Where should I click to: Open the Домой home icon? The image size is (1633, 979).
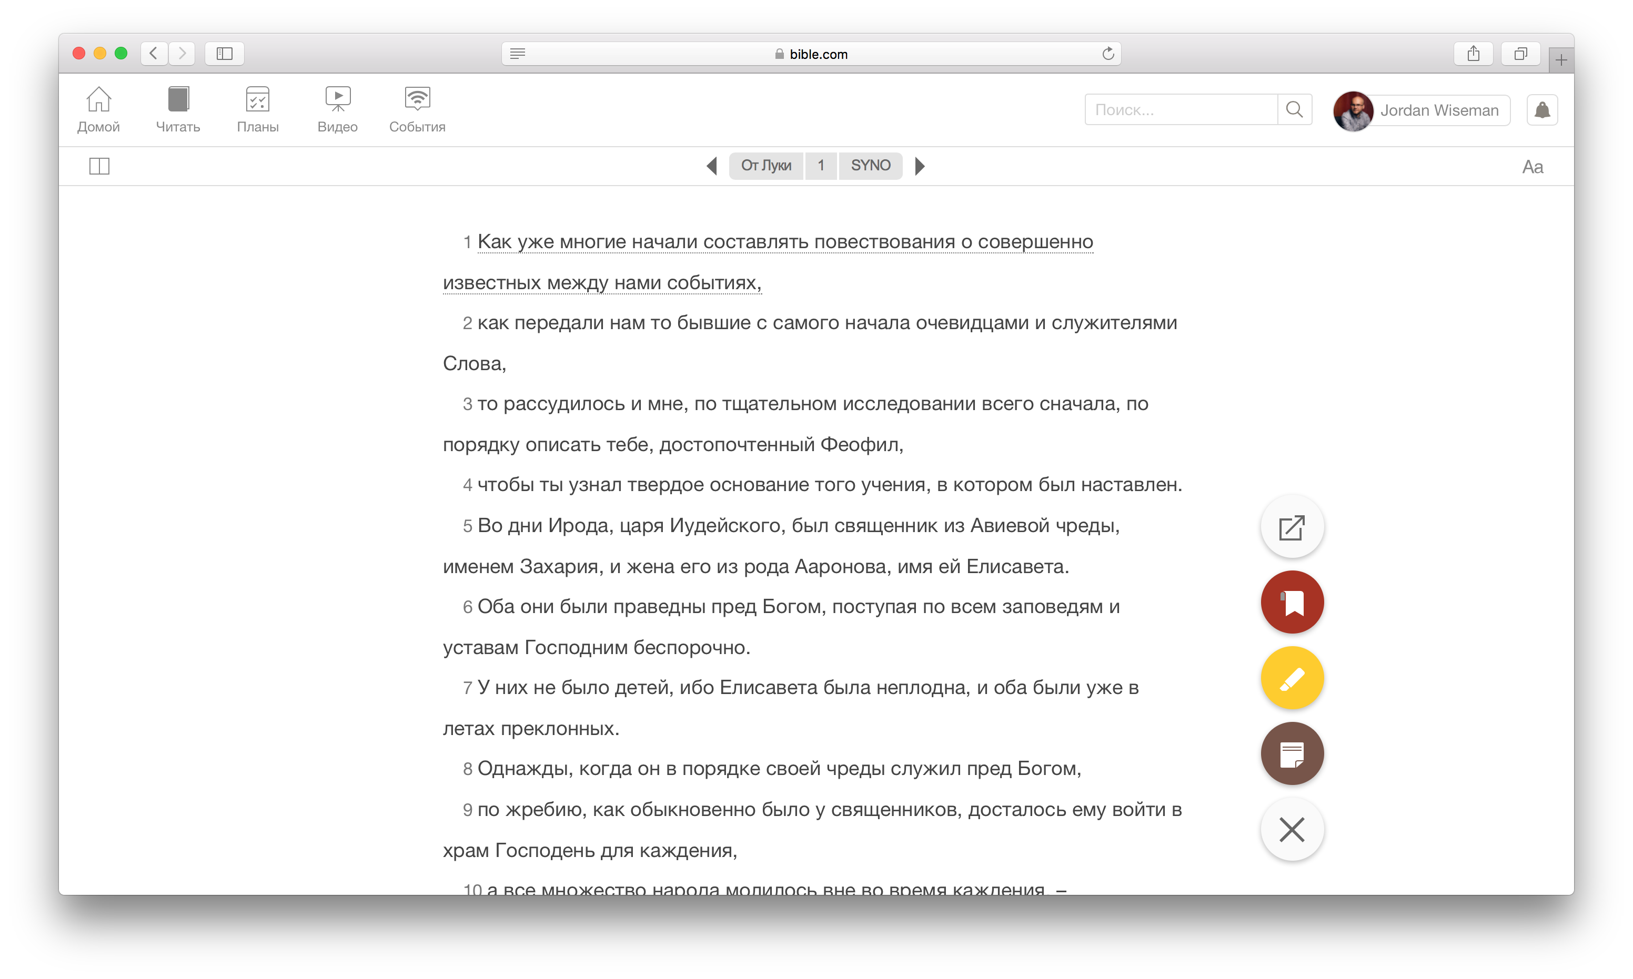tap(98, 109)
